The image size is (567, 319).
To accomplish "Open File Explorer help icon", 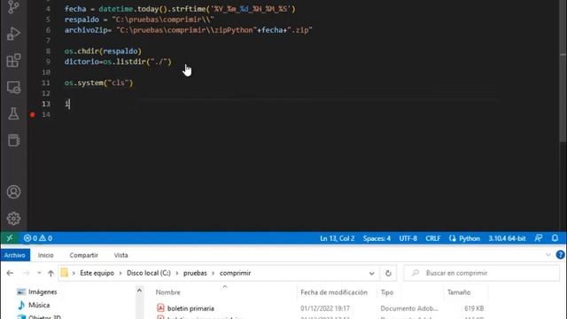I will coord(560,255).
